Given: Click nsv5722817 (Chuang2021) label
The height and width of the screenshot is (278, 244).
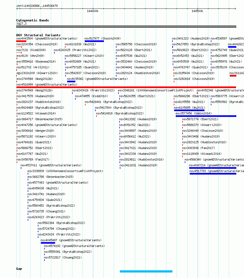Looking at the screenshot, I should (x=63, y=257).
